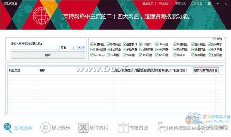This screenshot has width=231, height=137.
Task: Switch to the 书籍资源 tab label
Action: click(139, 128)
